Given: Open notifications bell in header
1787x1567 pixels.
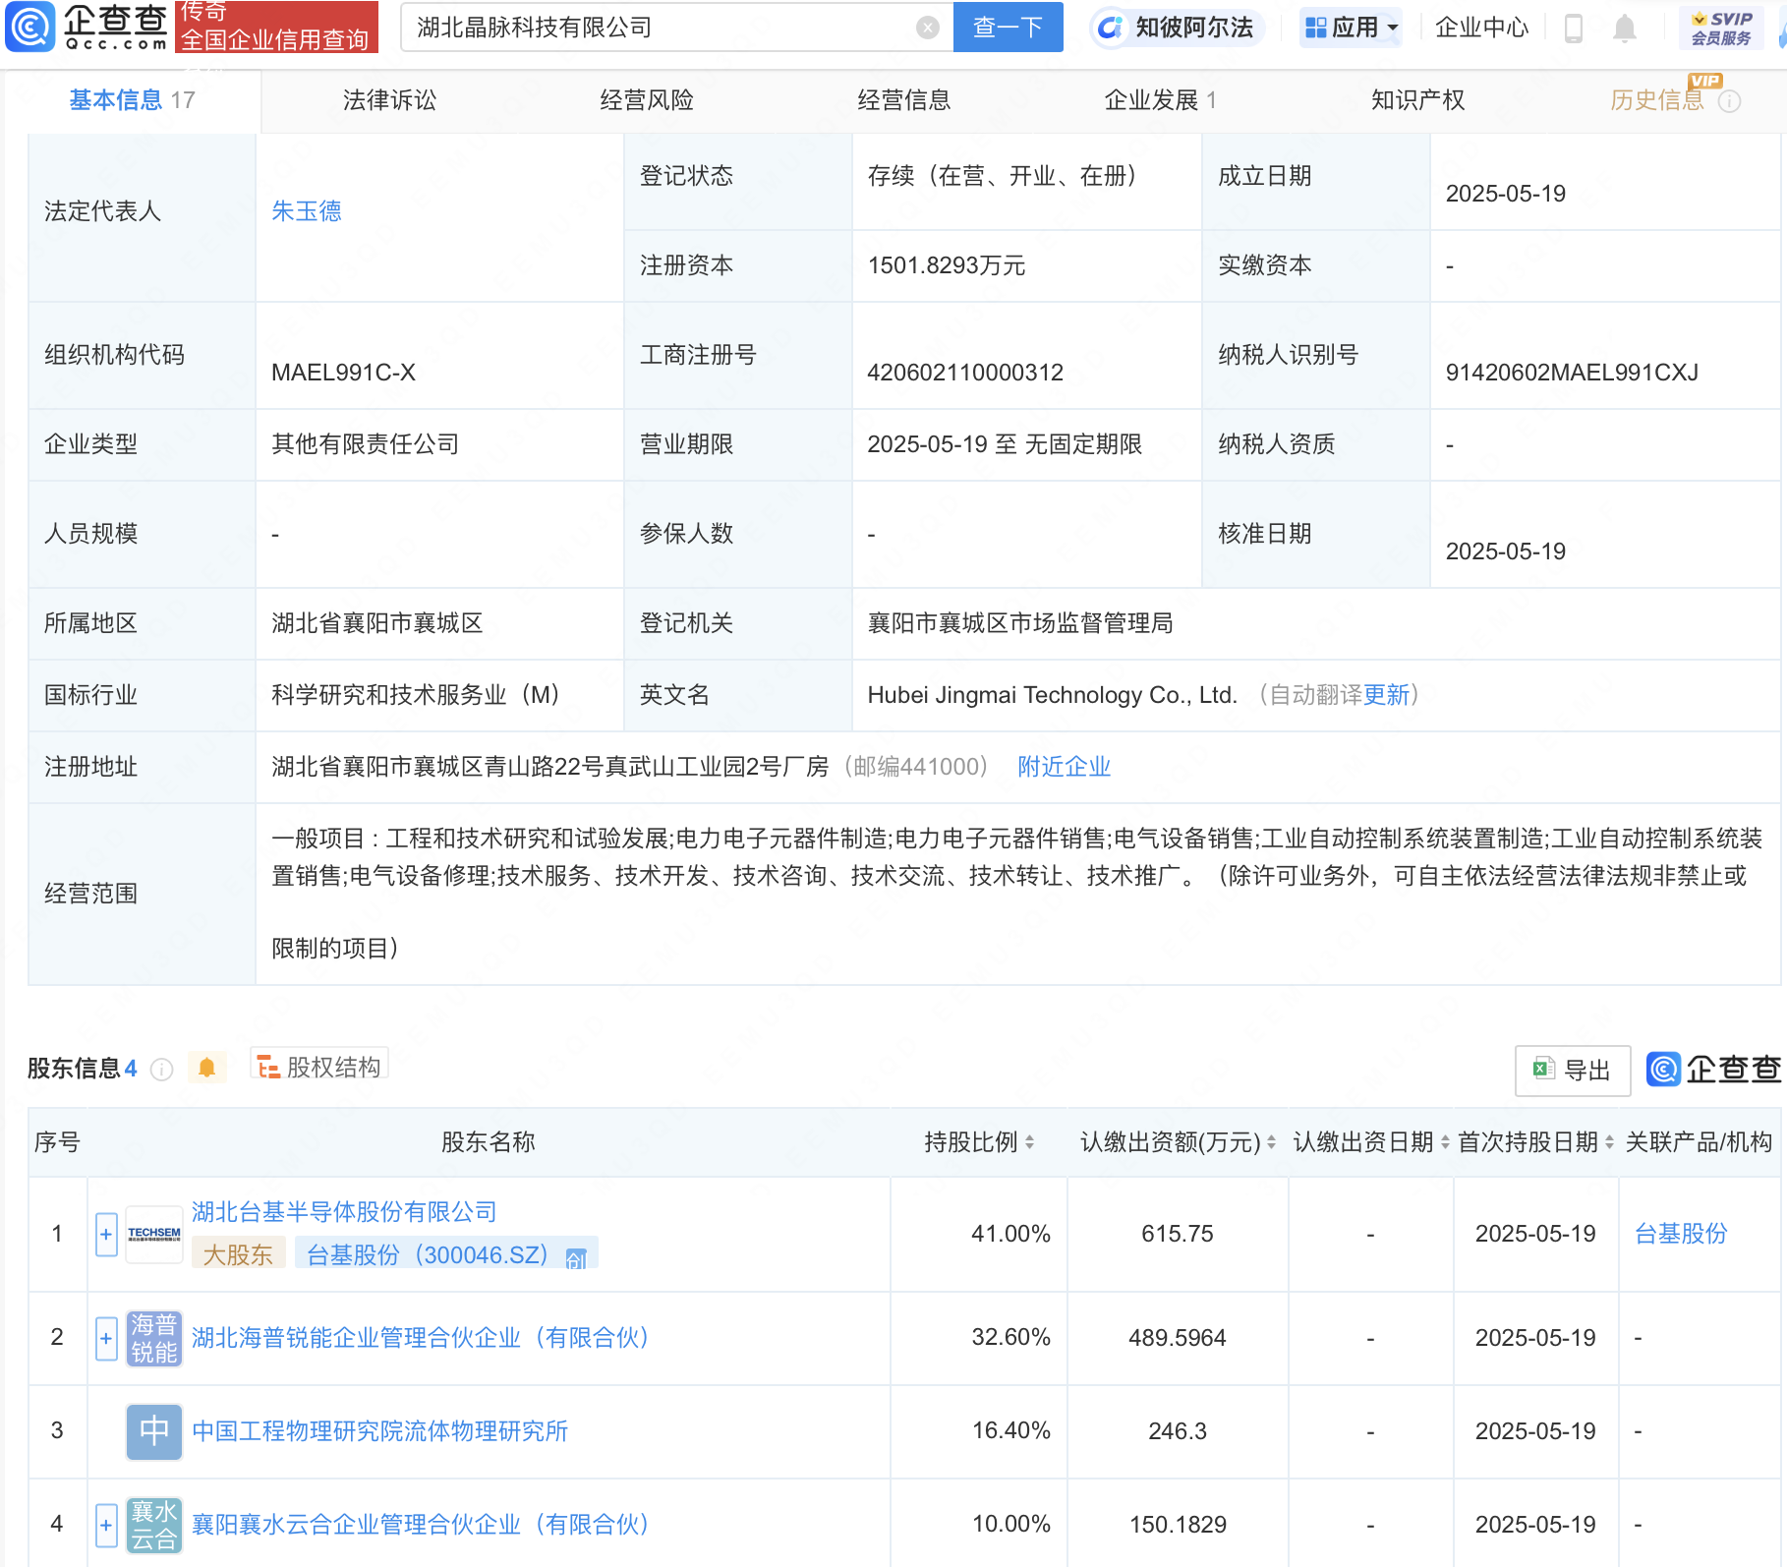Looking at the screenshot, I should (1625, 29).
